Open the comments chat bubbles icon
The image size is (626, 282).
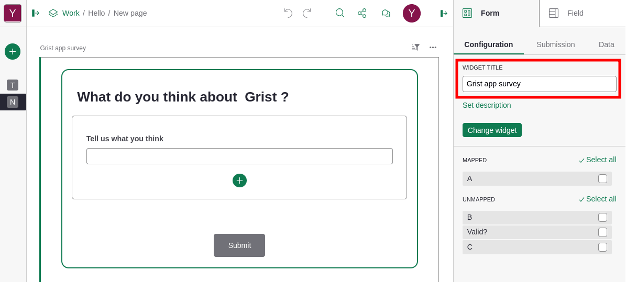386,13
